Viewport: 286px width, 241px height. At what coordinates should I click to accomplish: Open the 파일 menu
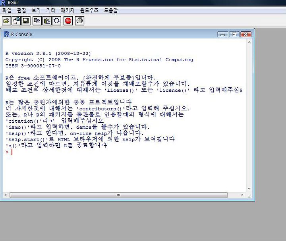pyautogui.click(x=7, y=10)
